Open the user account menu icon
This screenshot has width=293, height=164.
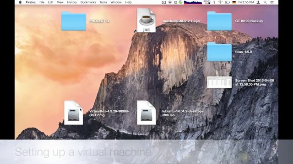[258, 2]
